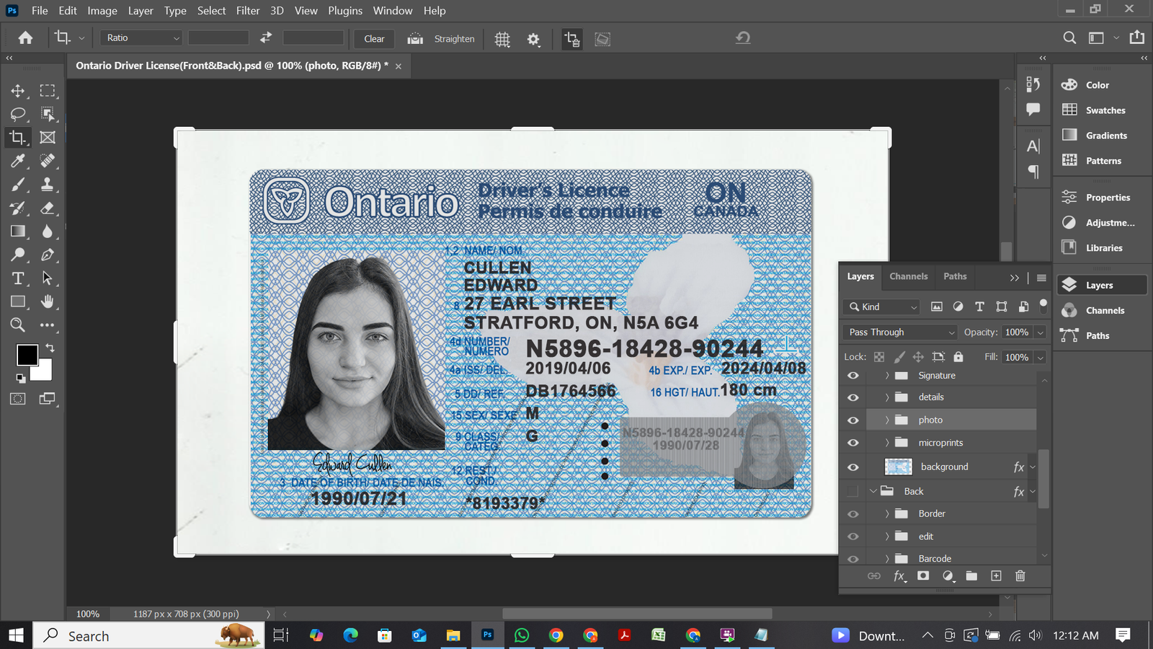Switch to the Channels tab in Layers panel
The width and height of the screenshot is (1153, 649).
(909, 276)
